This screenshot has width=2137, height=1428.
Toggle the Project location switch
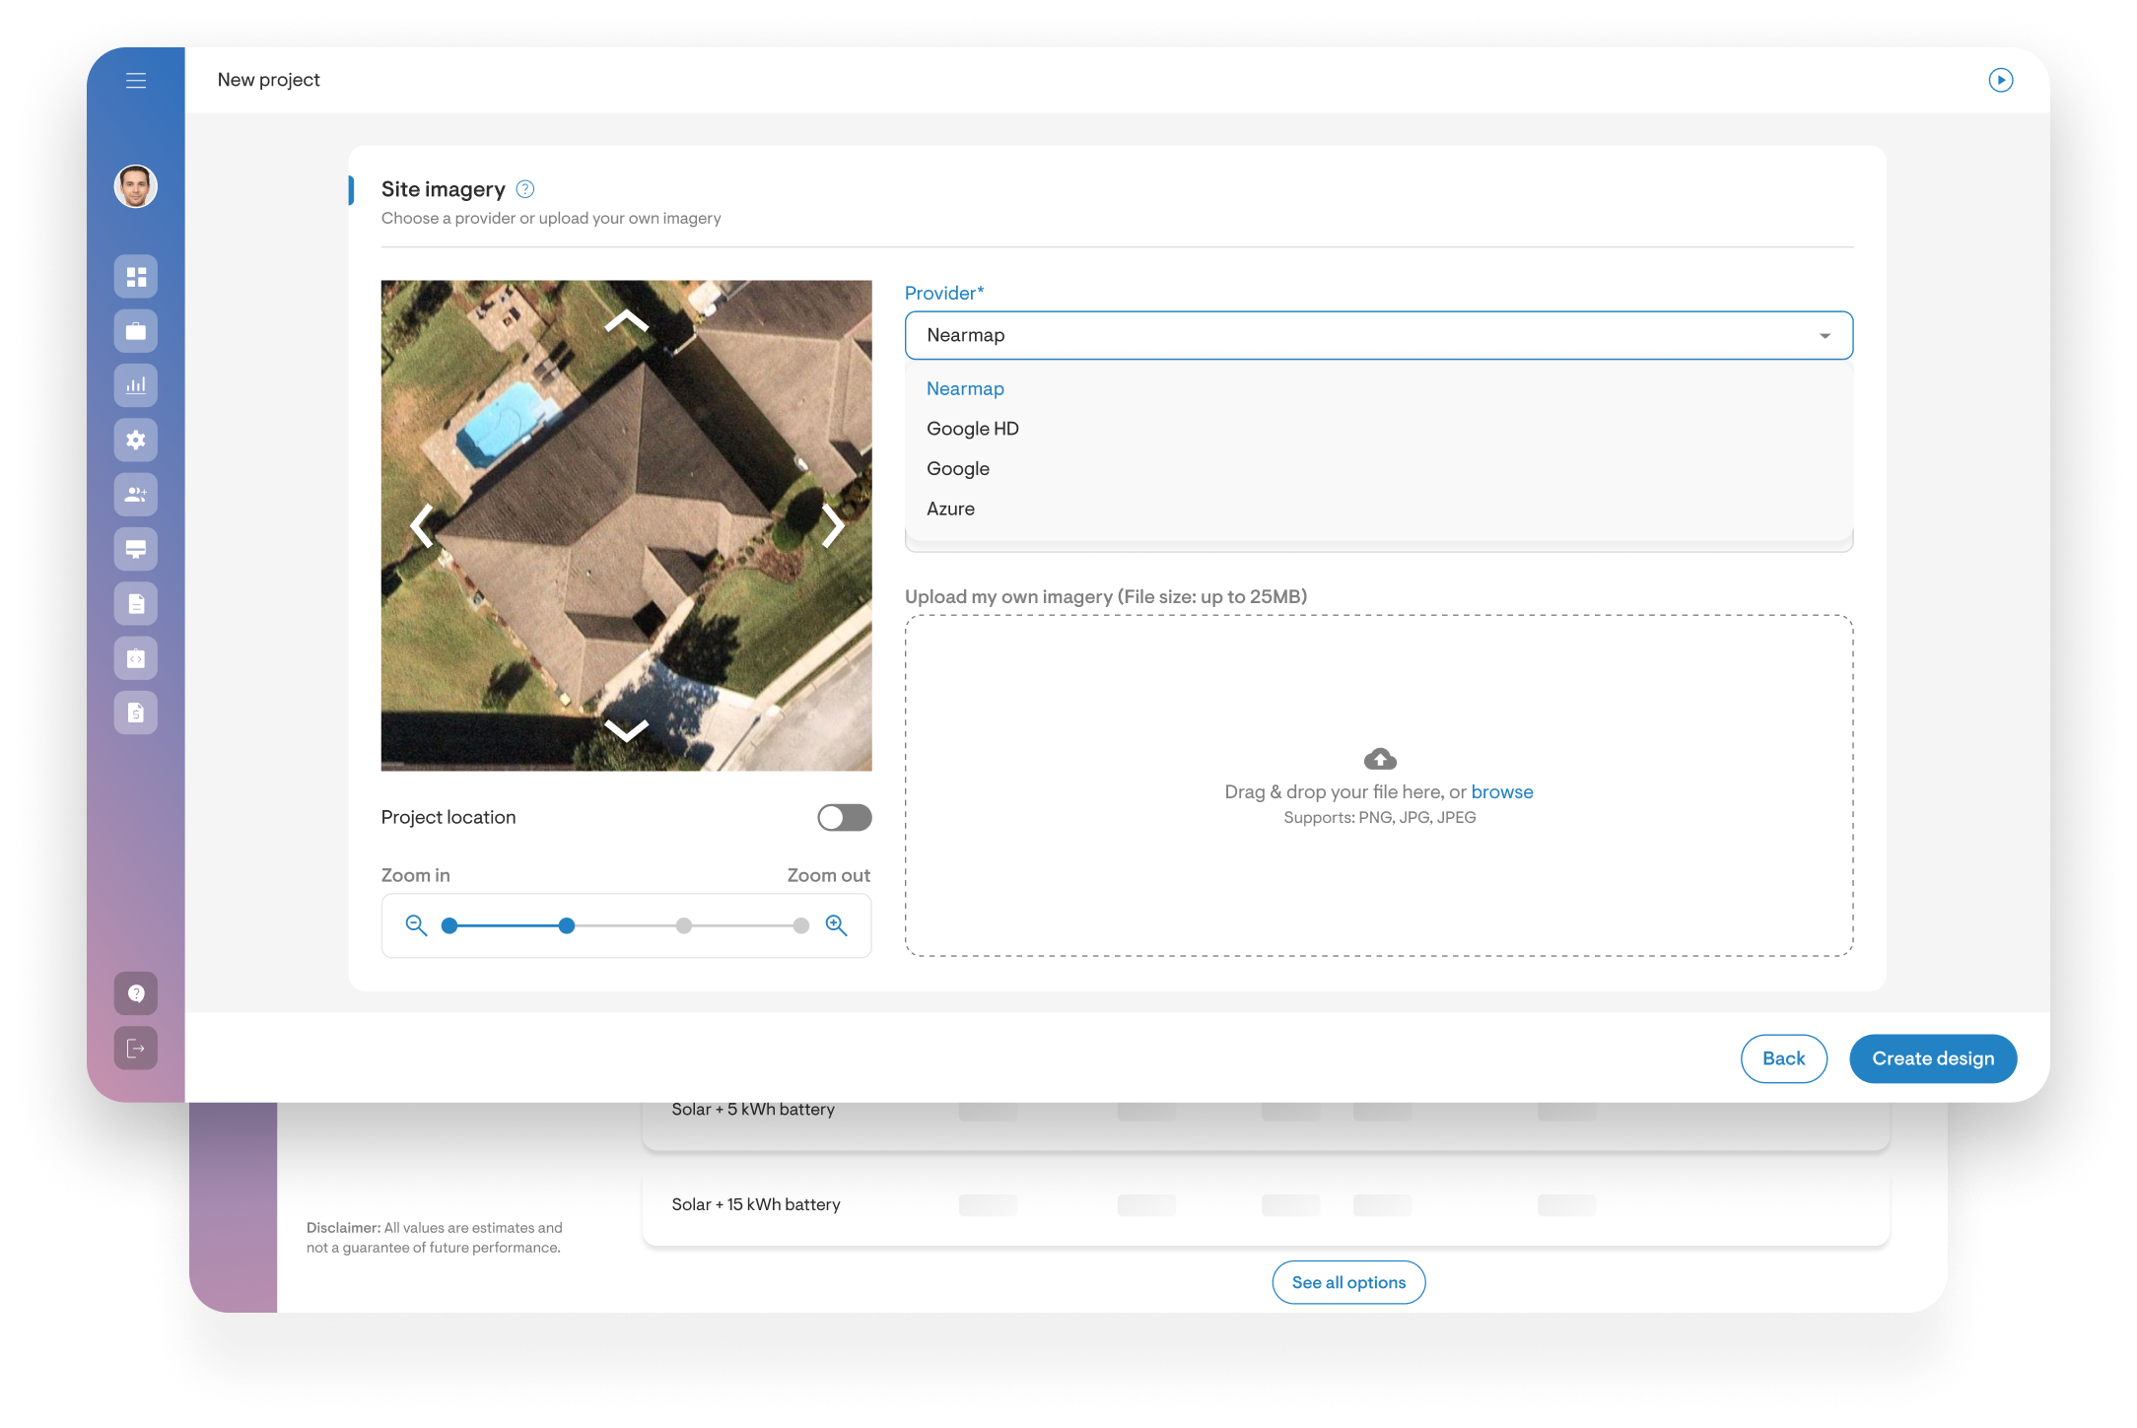pyautogui.click(x=844, y=817)
